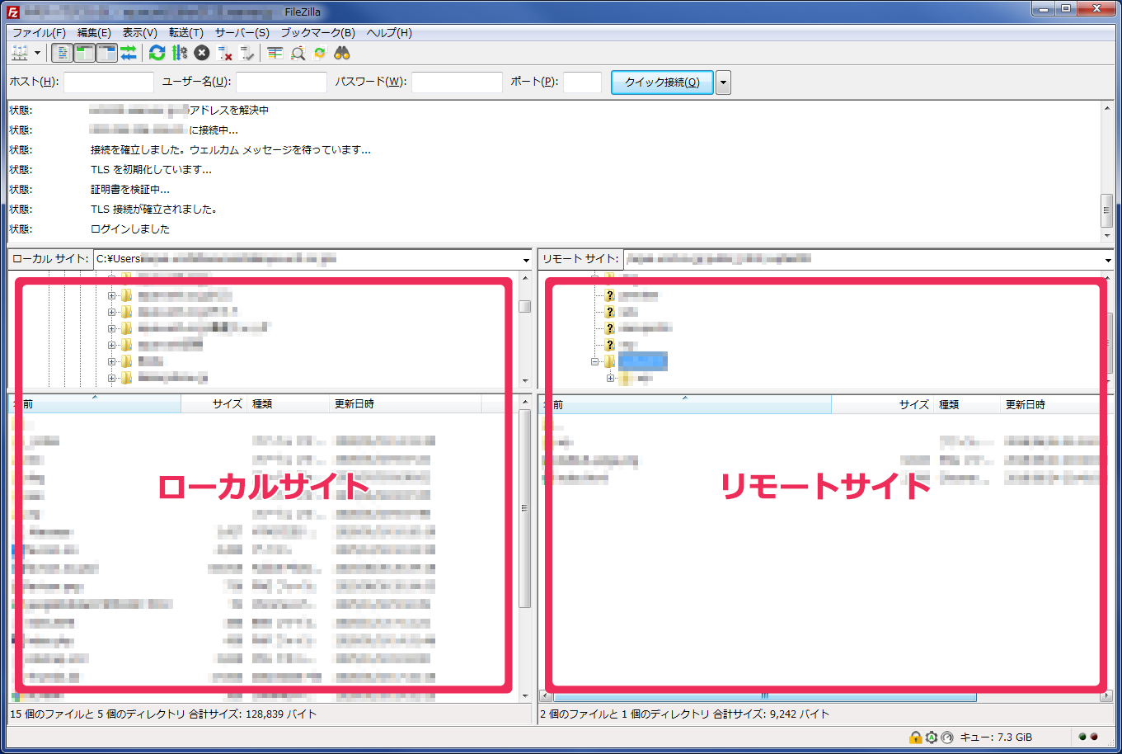Click the ホスト input field
Viewport: 1122px width, 754px height.
109,82
